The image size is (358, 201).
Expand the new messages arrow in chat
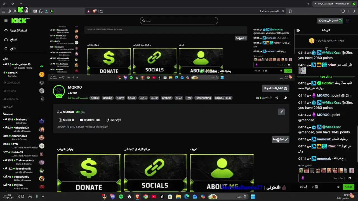pos(326,48)
